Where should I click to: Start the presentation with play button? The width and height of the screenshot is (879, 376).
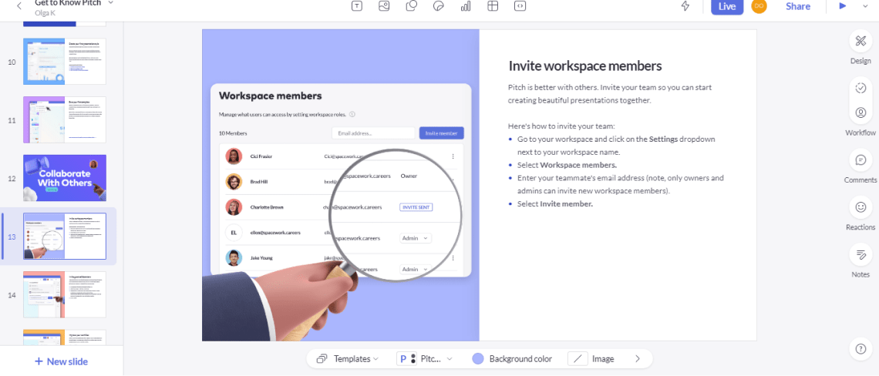[842, 6]
